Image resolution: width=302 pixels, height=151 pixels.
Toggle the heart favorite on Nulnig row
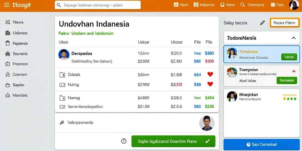coord(210,84)
